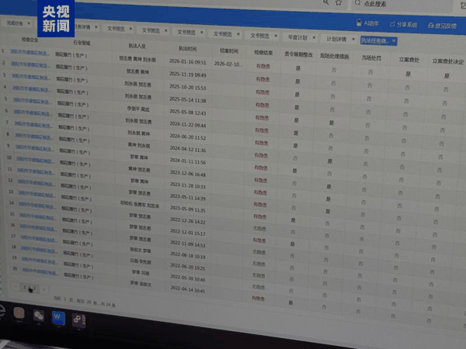Click the 现场处理措施 column header

click(x=335, y=56)
